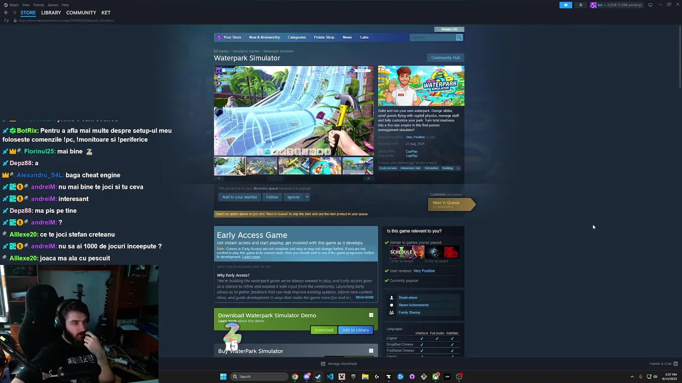The height and width of the screenshot is (383, 682).
Task: Click the Very Positive reviews link
Action: pos(415,137)
